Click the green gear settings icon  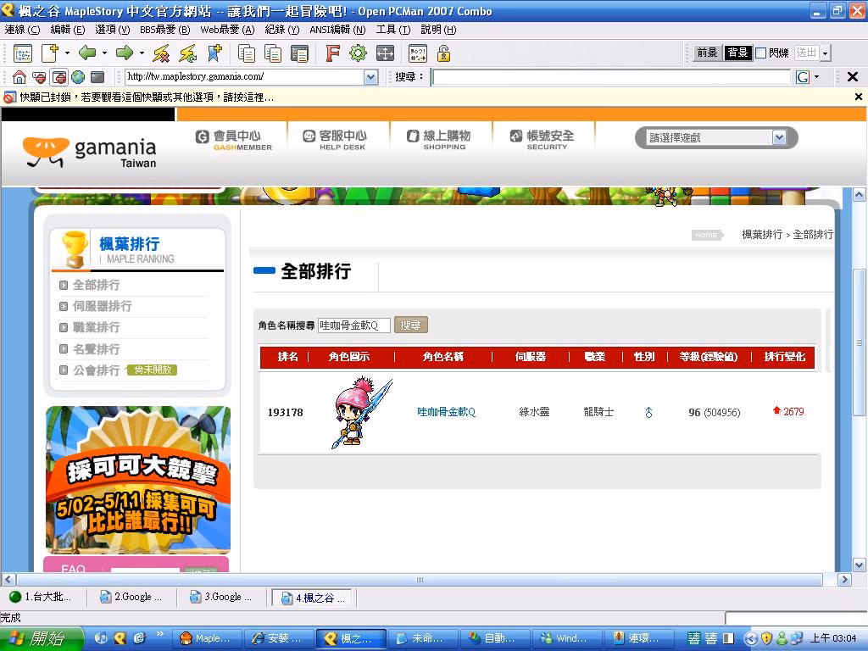(358, 53)
